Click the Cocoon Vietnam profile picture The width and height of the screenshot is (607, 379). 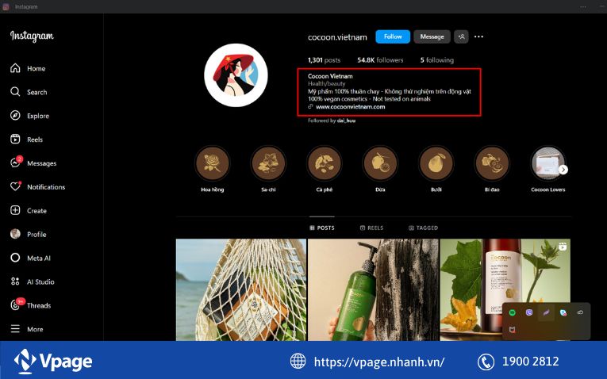coord(236,75)
